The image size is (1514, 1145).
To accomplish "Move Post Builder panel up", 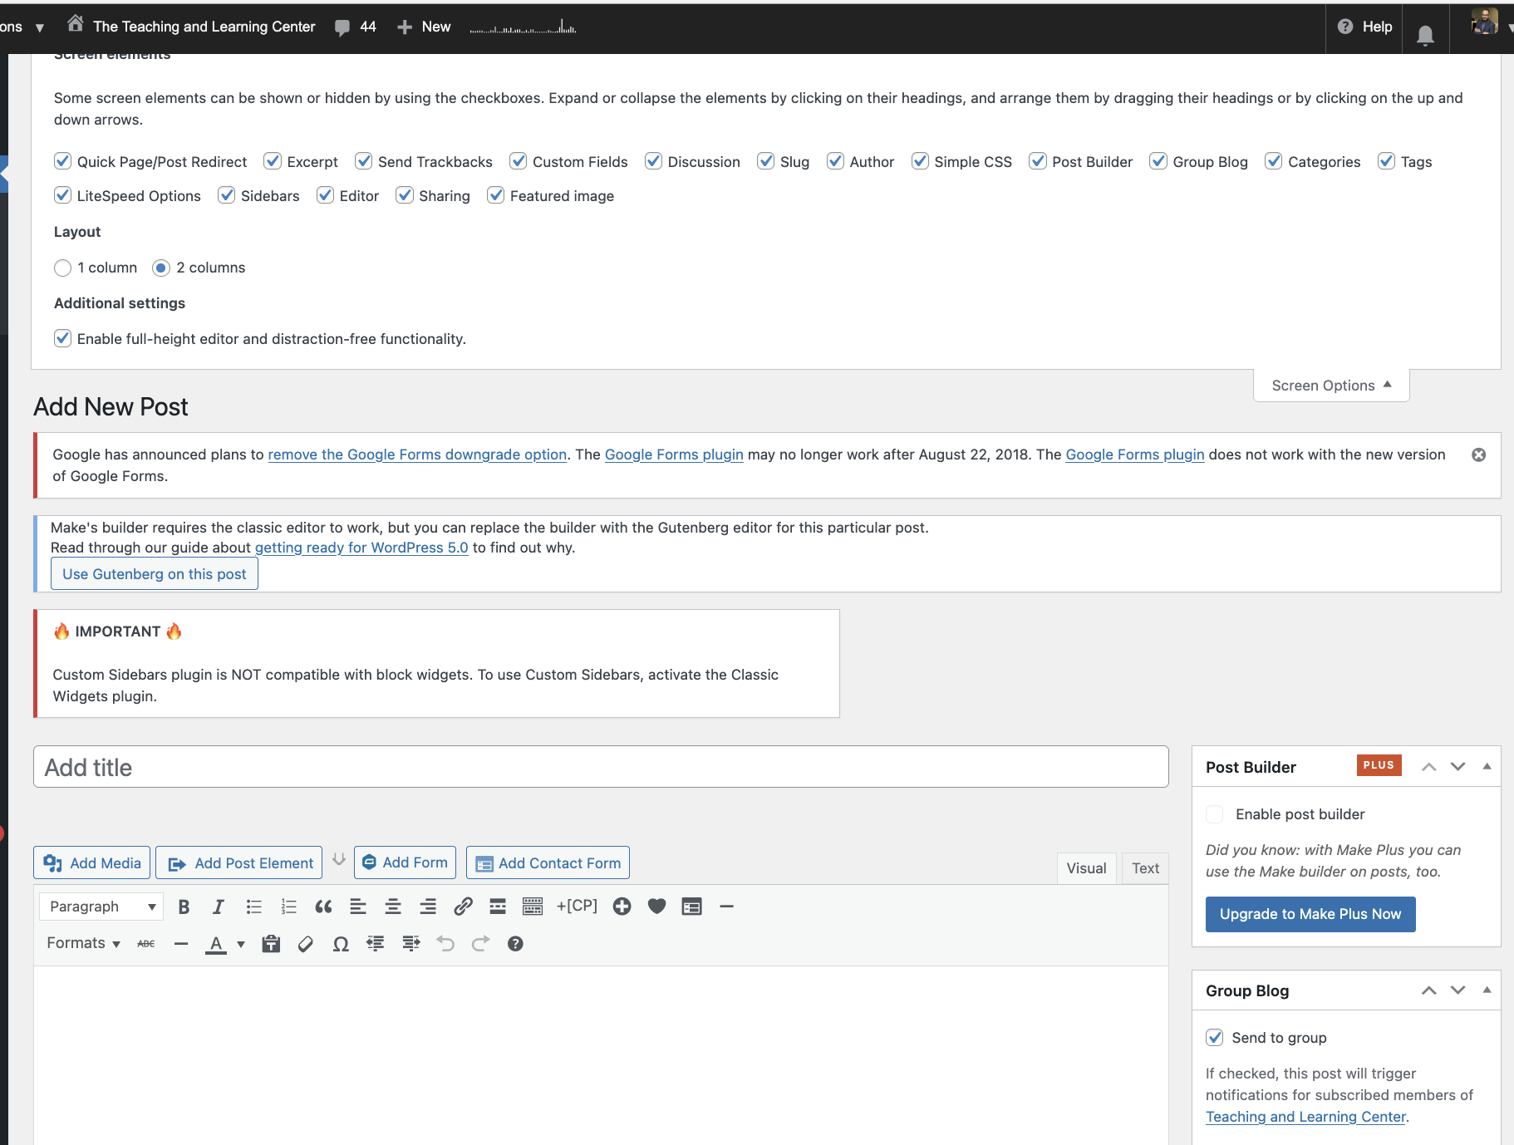I will coord(1429,766).
